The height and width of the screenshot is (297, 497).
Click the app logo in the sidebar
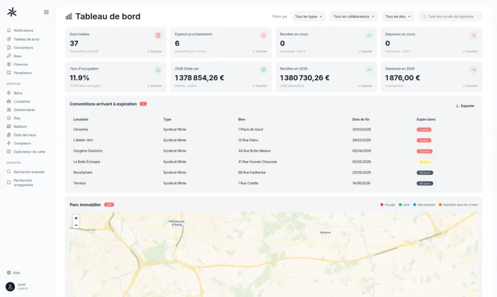[12, 12]
